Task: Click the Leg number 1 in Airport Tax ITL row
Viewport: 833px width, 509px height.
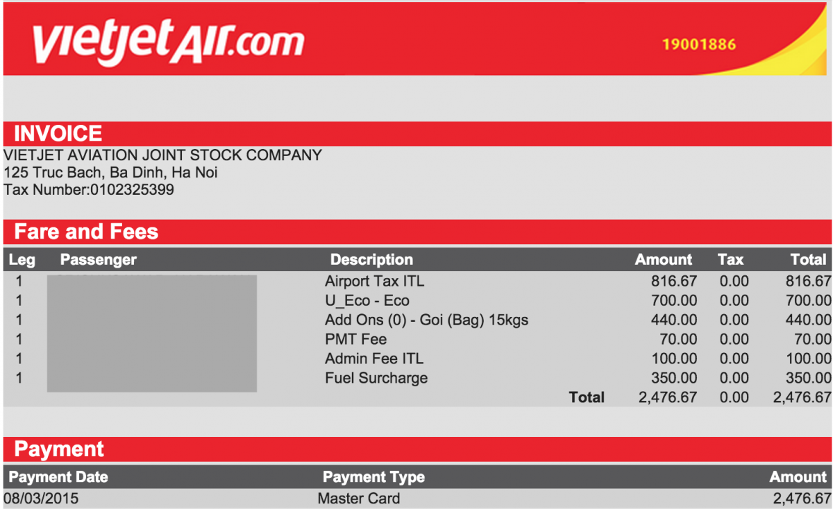Action: 19,282
